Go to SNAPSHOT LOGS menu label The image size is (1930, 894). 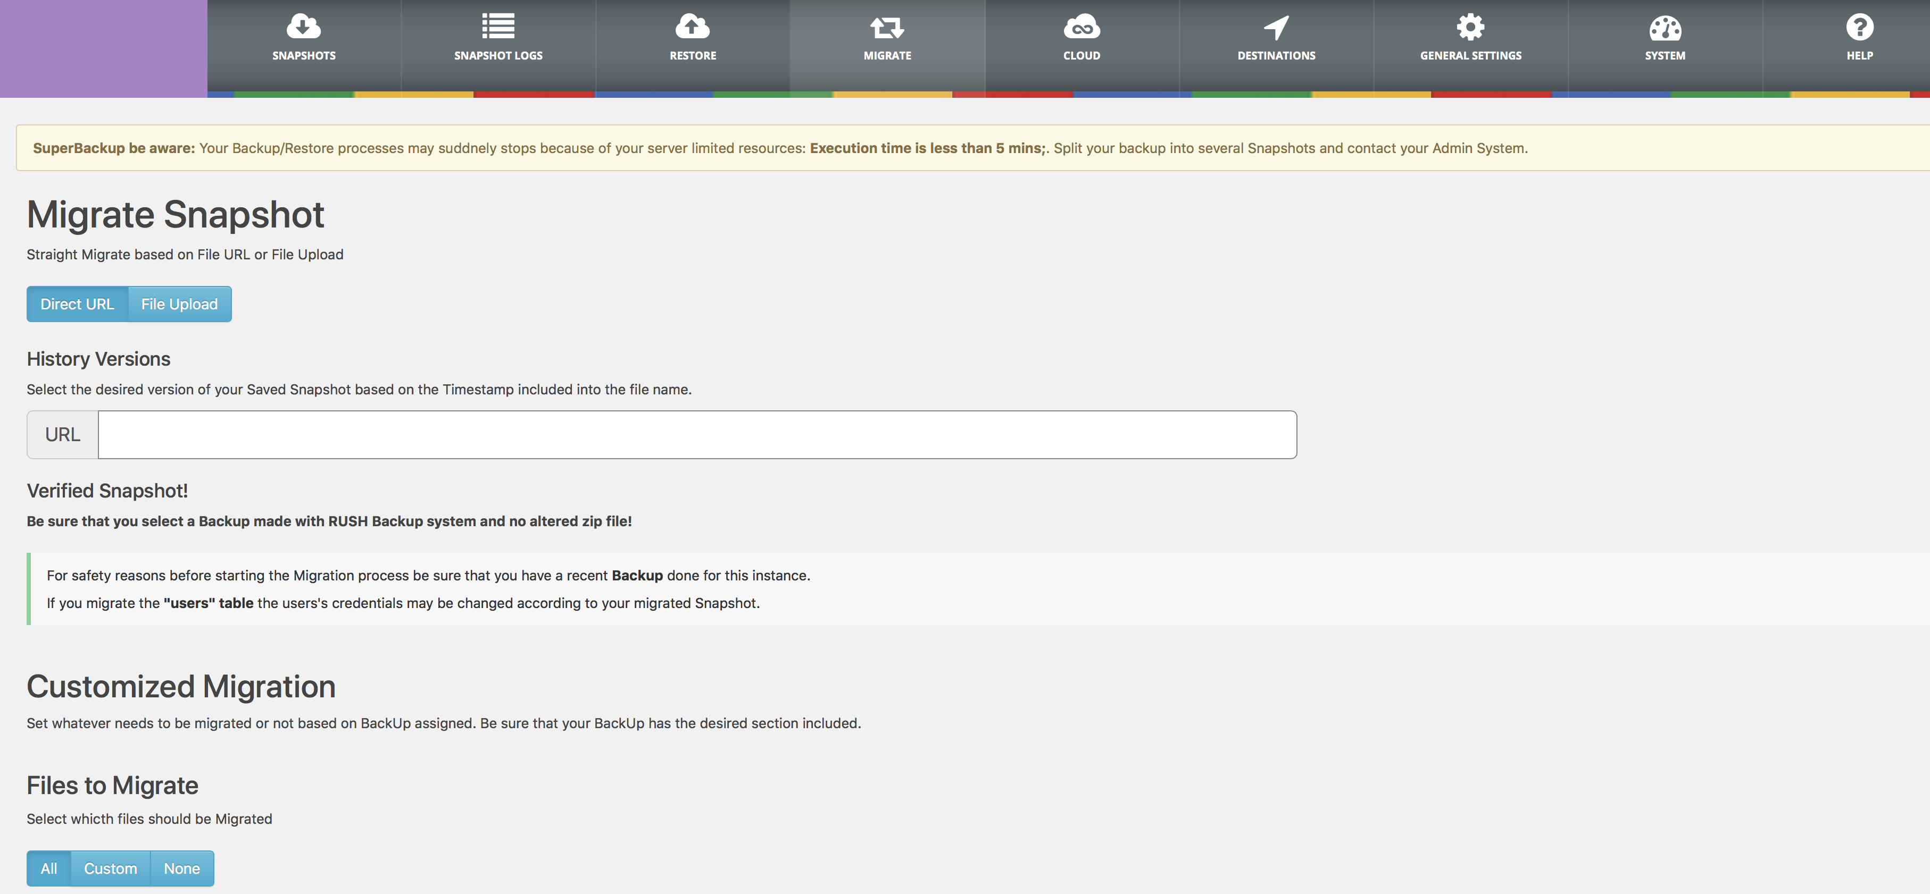pos(497,55)
